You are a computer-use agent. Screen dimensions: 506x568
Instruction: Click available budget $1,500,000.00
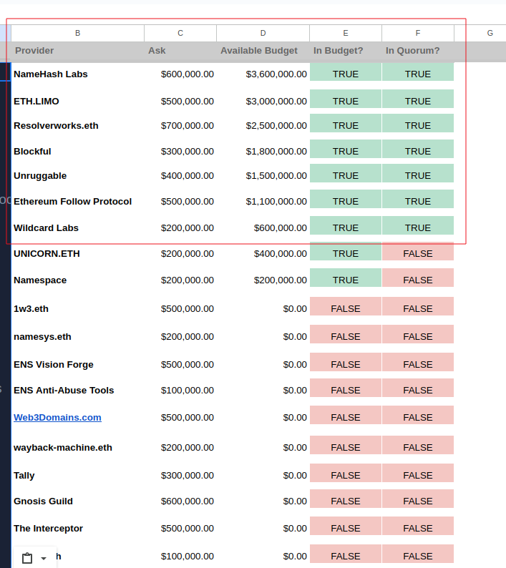click(x=276, y=176)
